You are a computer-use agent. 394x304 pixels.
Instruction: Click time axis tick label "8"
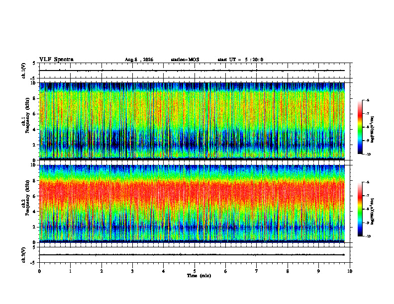pos(288,271)
